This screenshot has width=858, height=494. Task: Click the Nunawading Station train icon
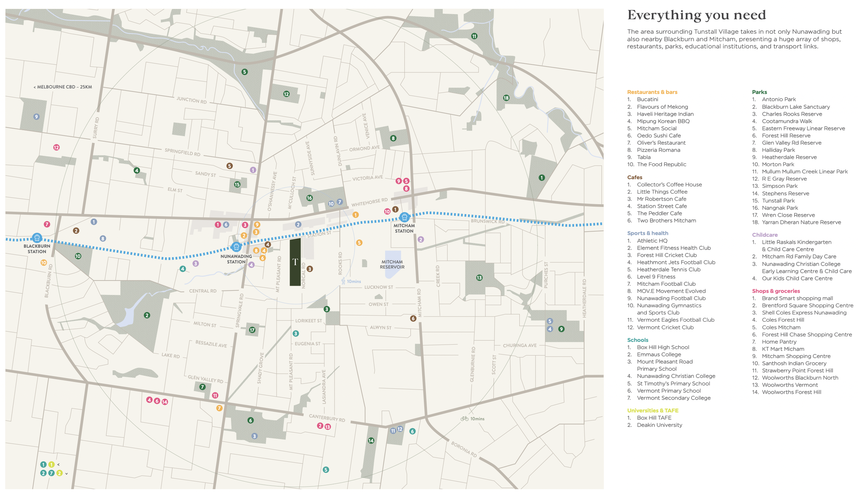pyautogui.click(x=236, y=247)
